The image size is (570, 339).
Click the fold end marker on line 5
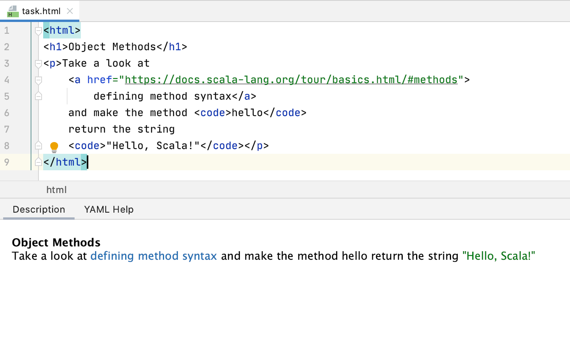click(38, 96)
